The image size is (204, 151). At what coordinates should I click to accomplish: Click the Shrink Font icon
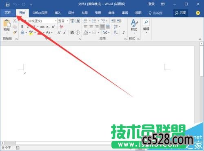coord(64,33)
